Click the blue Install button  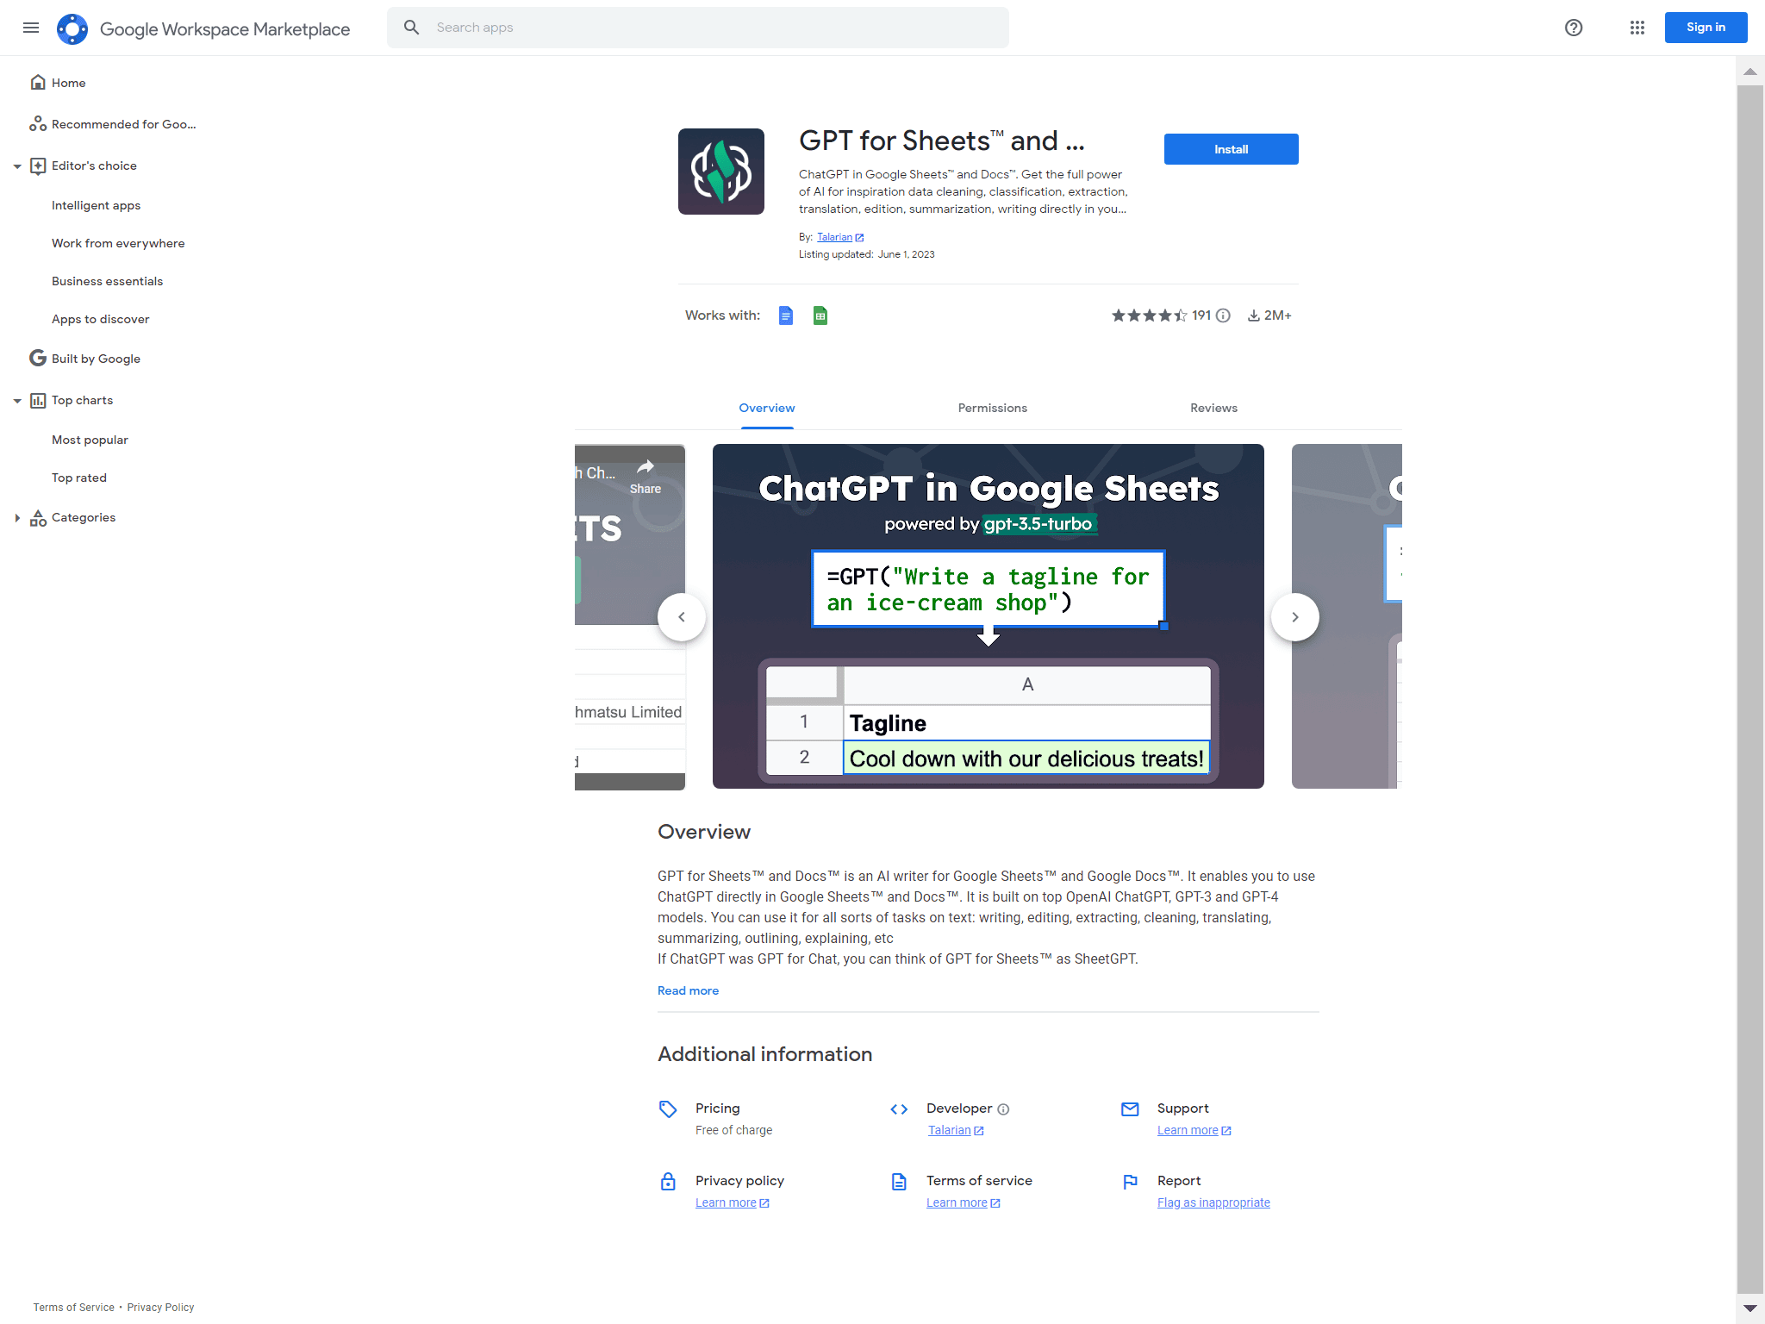tap(1231, 149)
